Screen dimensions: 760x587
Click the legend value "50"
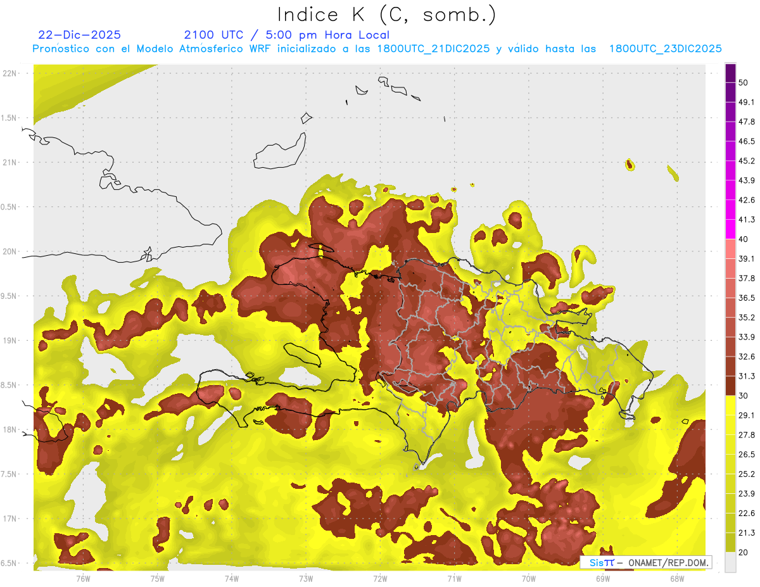click(744, 82)
